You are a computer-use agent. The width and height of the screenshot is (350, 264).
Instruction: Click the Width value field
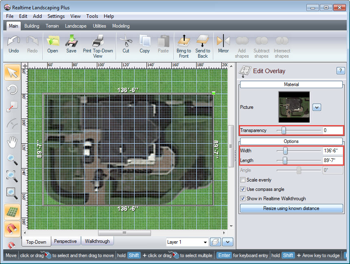(332, 151)
